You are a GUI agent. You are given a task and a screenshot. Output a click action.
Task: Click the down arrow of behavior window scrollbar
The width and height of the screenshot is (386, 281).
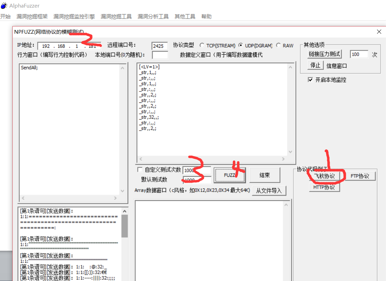pos(122,191)
